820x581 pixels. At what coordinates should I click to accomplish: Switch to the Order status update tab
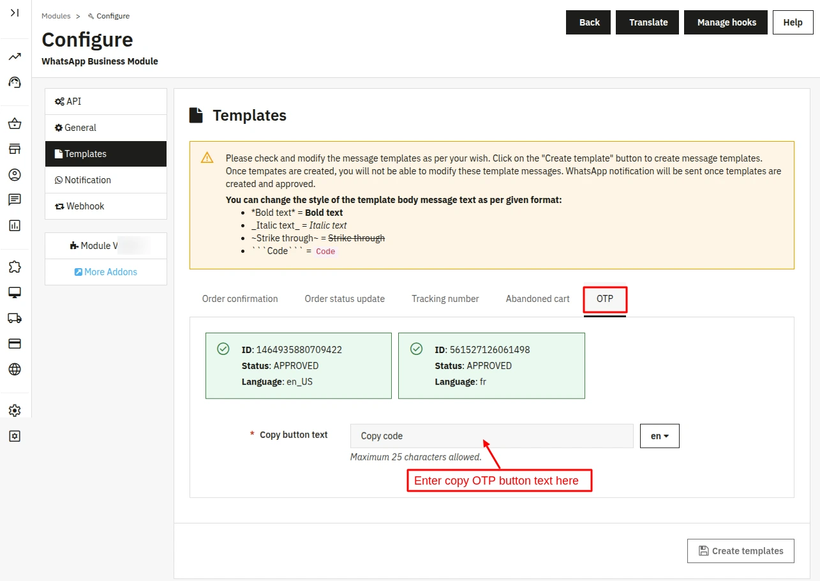pyautogui.click(x=345, y=299)
